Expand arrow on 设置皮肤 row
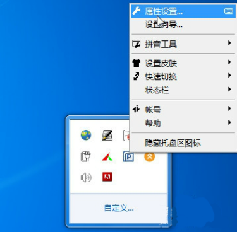This screenshot has height=232, width=237. click(x=229, y=62)
